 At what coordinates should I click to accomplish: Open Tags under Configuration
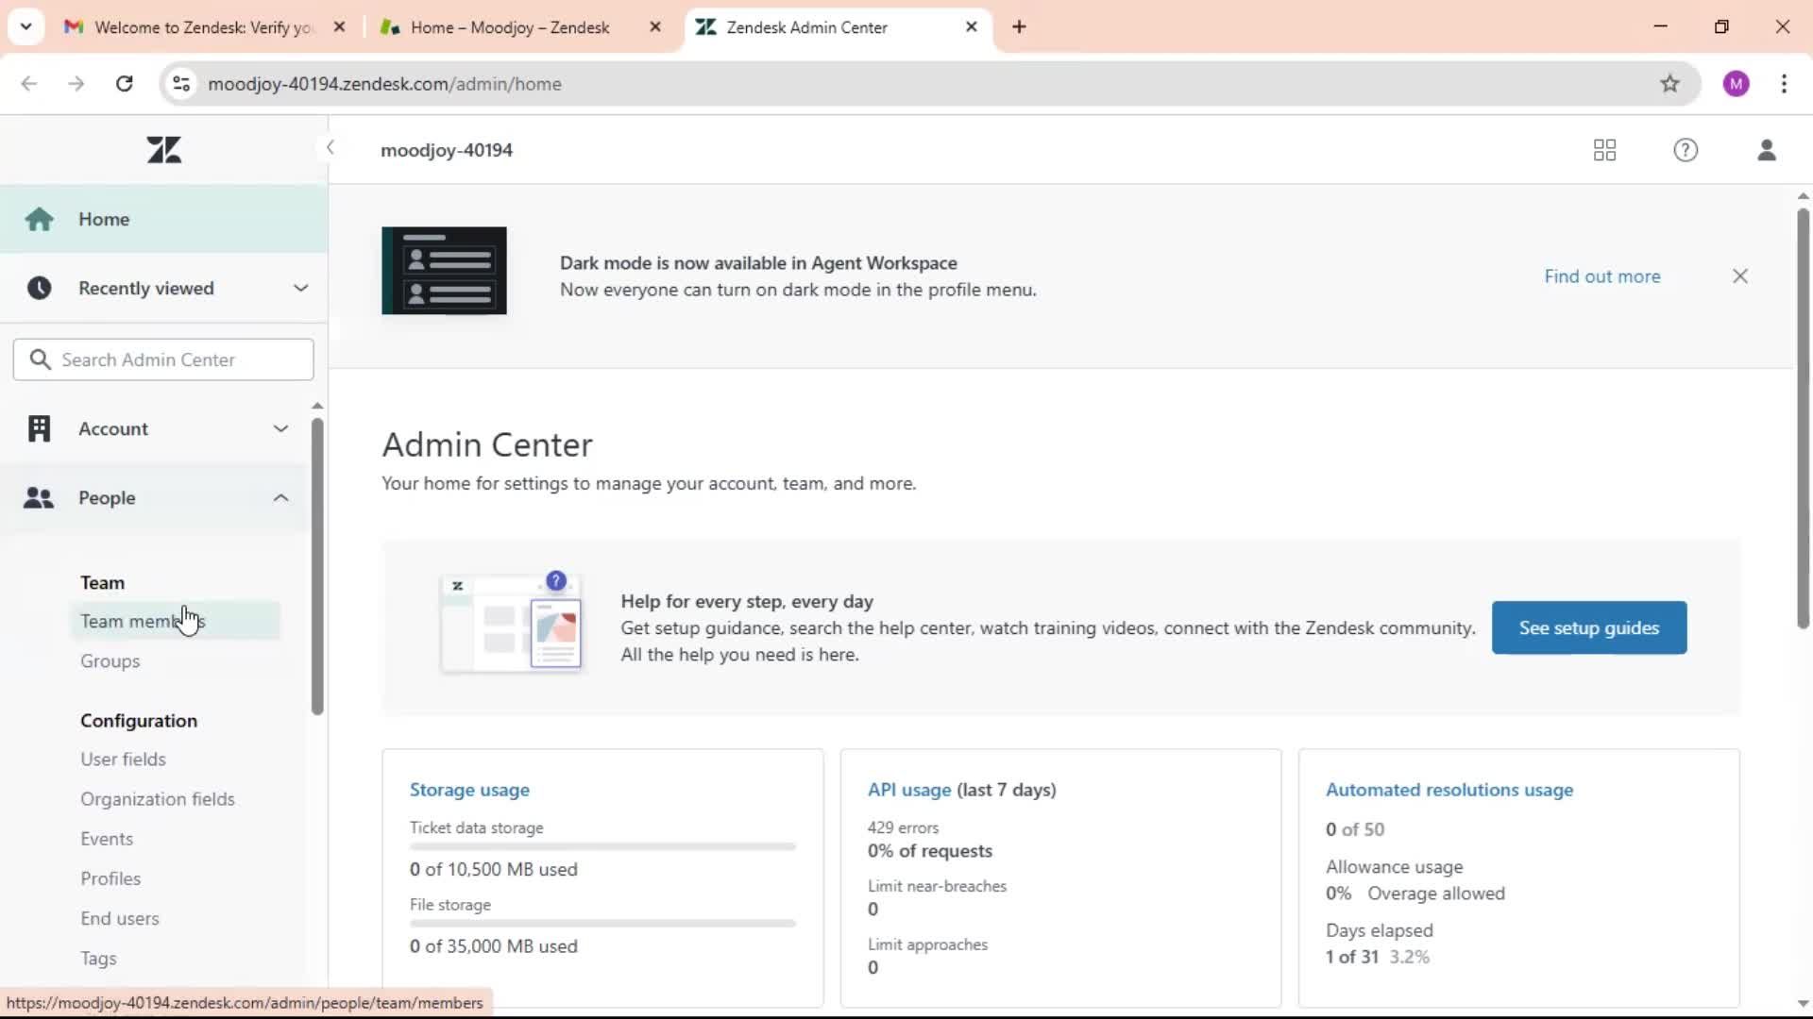click(98, 959)
